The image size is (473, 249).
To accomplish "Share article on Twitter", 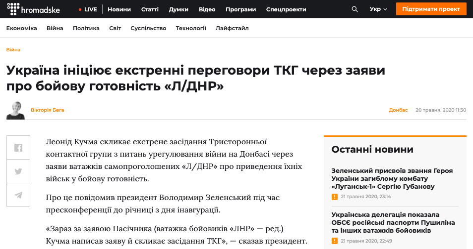I will [18, 171].
